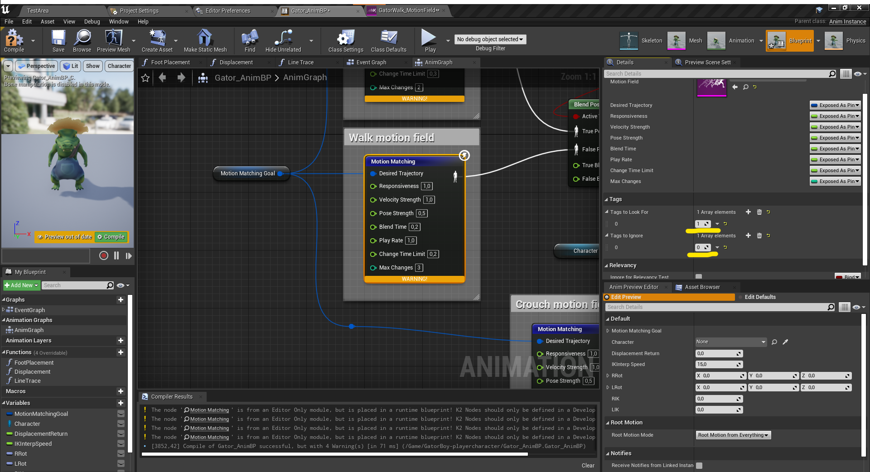The width and height of the screenshot is (870, 472).
Task: Navigate back in graph history
Action: point(162,78)
